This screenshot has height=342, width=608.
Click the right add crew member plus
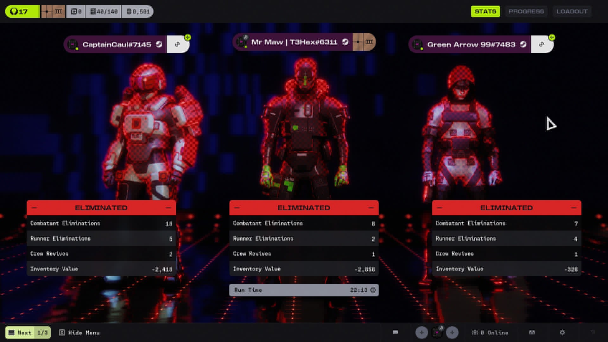452,332
